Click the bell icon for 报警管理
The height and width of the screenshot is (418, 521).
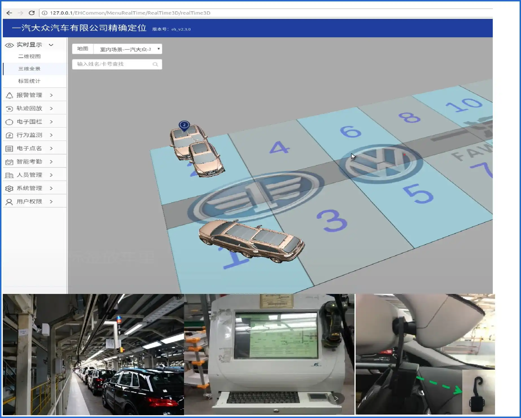pyautogui.click(x=9, y=96)
